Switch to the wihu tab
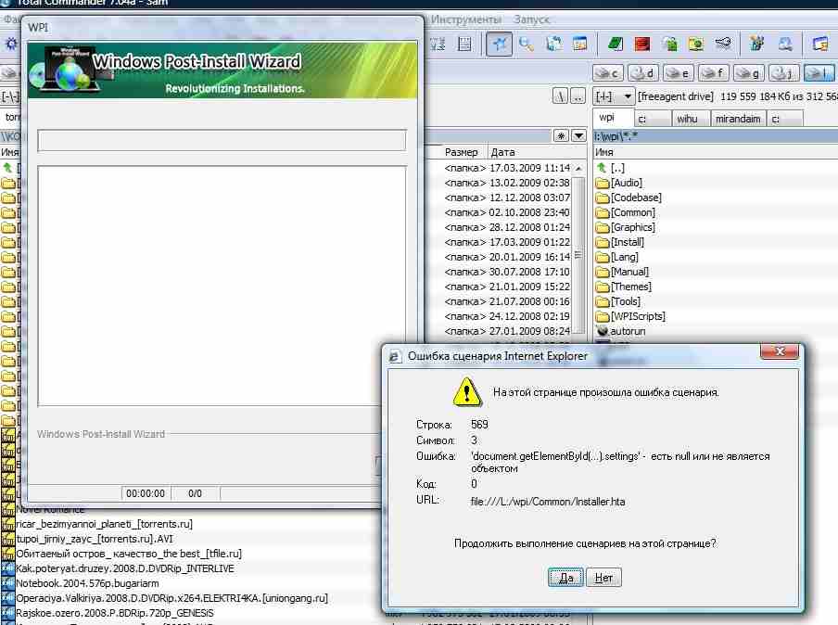Image resolution: width=838 pixels, height=625 pixels. 691,119
